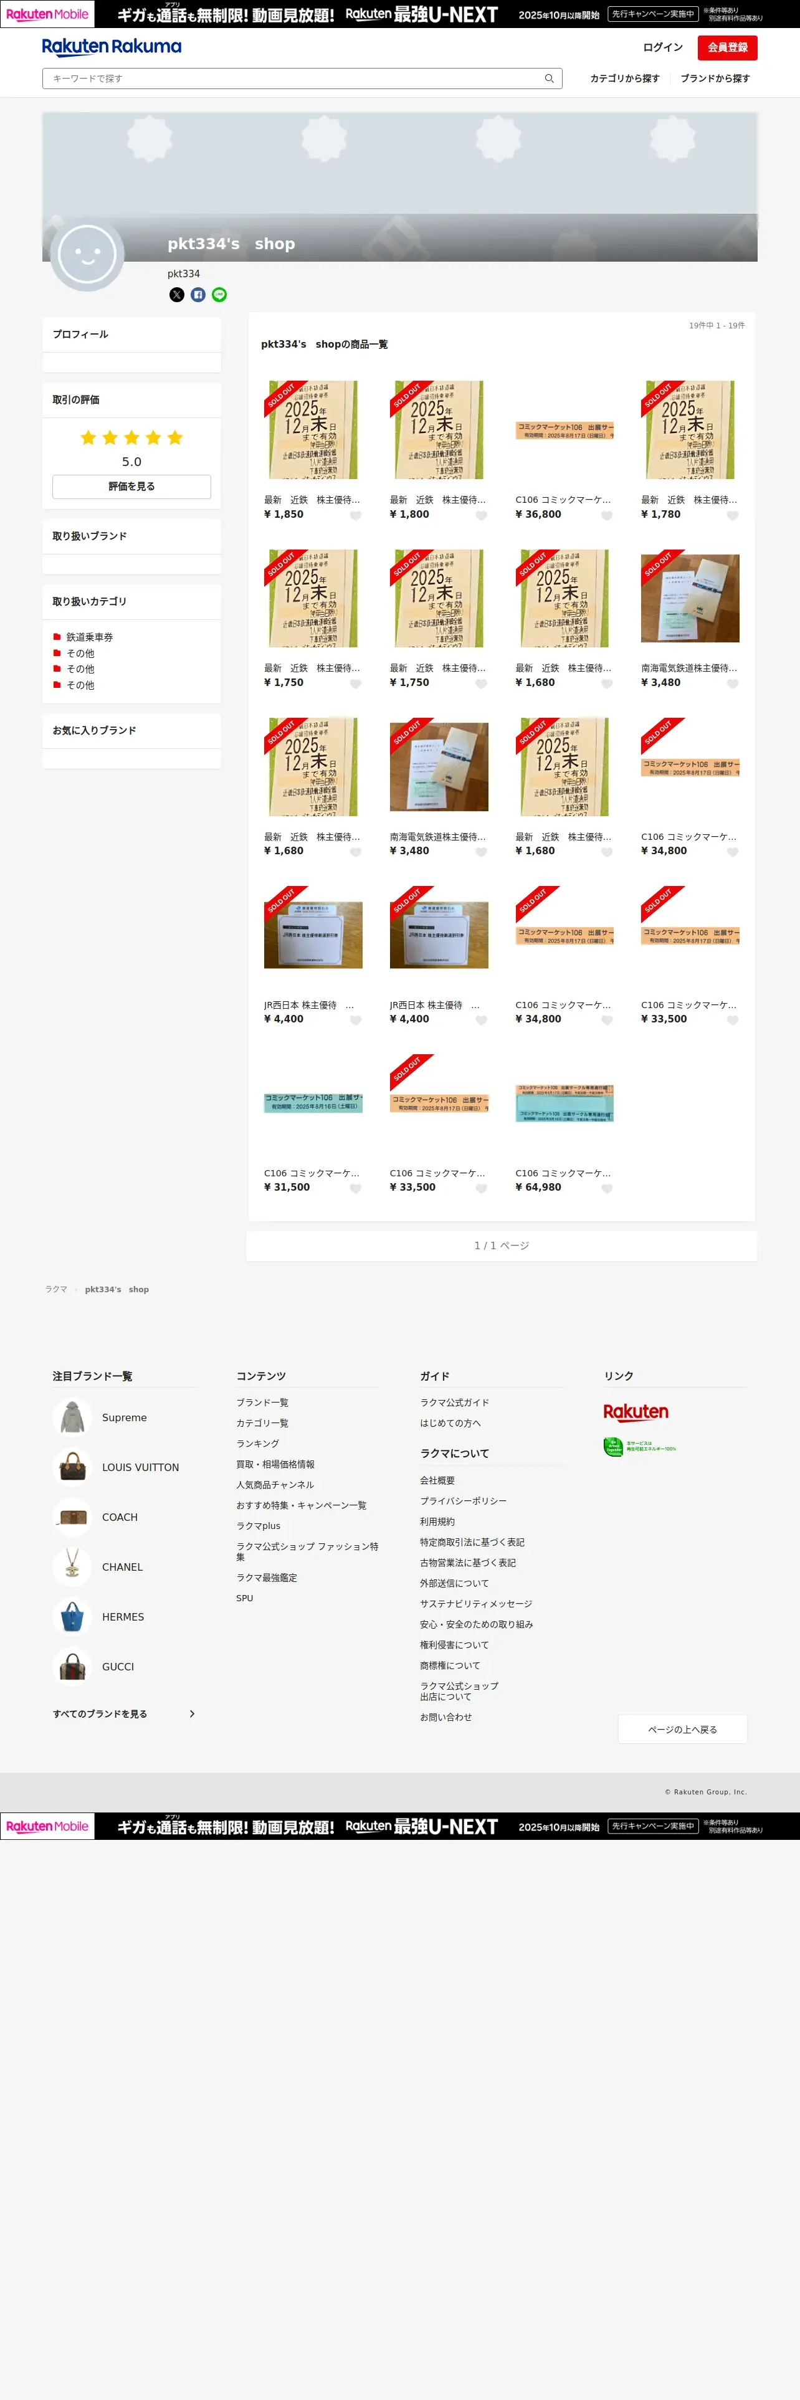Click ページの上へ戻る button
Viewport: 800px width, 2400px height.
683,1729
